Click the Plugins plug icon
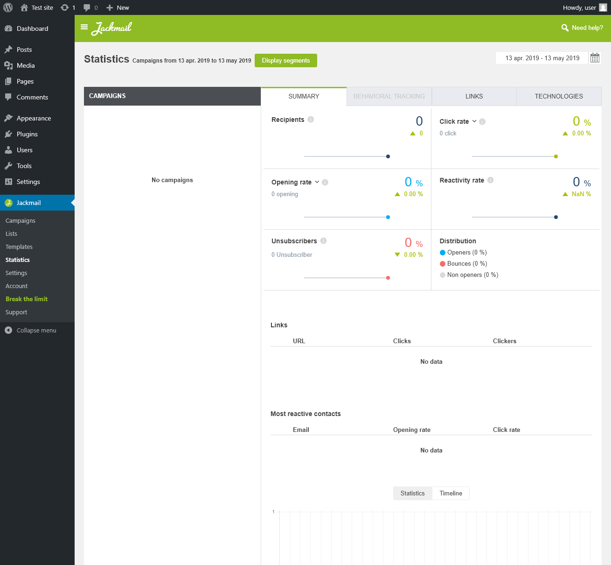 point(8,134)
